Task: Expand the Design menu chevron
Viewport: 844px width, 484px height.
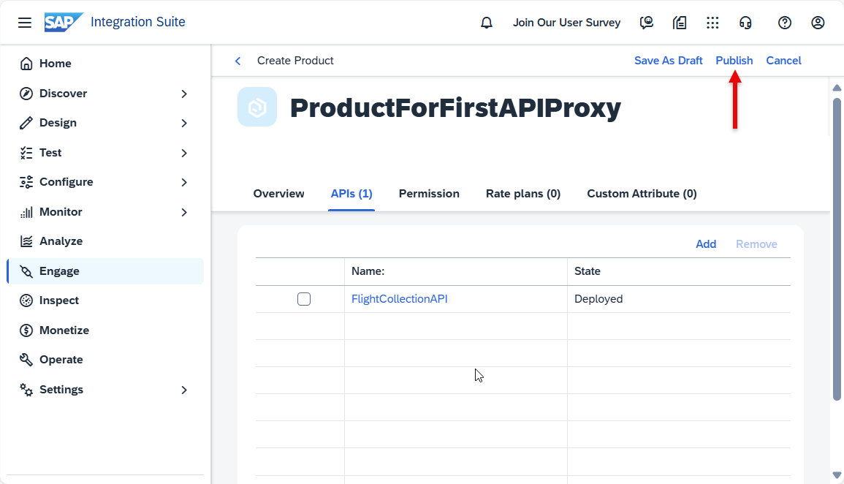Action: pos(184,124)
